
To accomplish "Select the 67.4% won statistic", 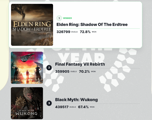I will point(83,107).
